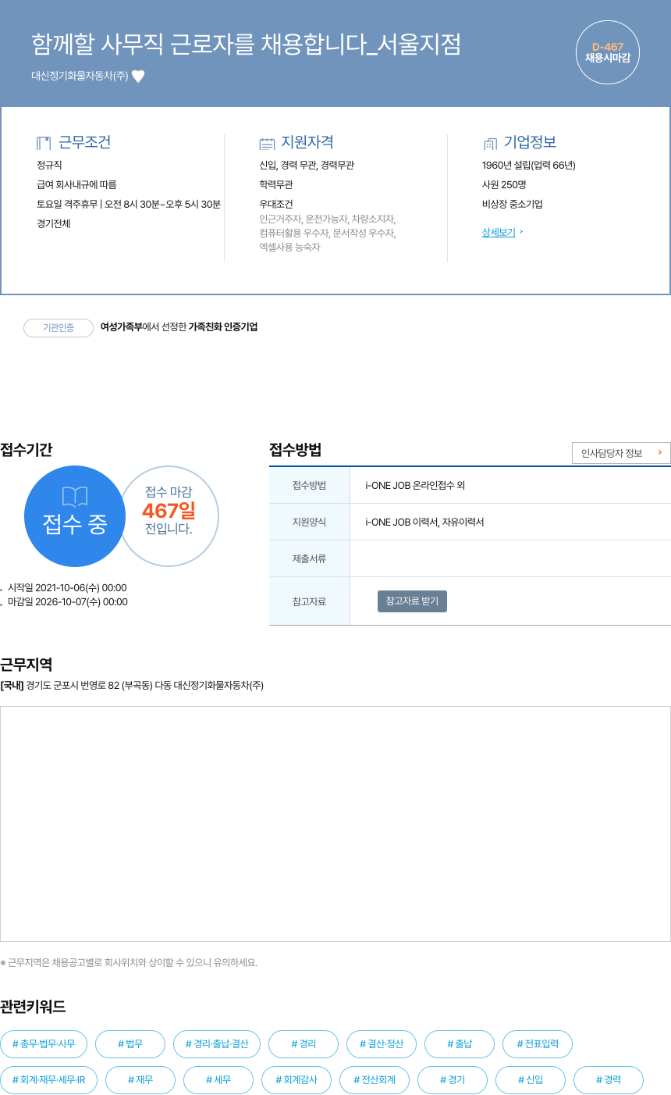The width and height of the screenshot is (671, 1095).
Task: Click 마감일 2026-10-07(수) 00:00 text
Action: (68, 602)
